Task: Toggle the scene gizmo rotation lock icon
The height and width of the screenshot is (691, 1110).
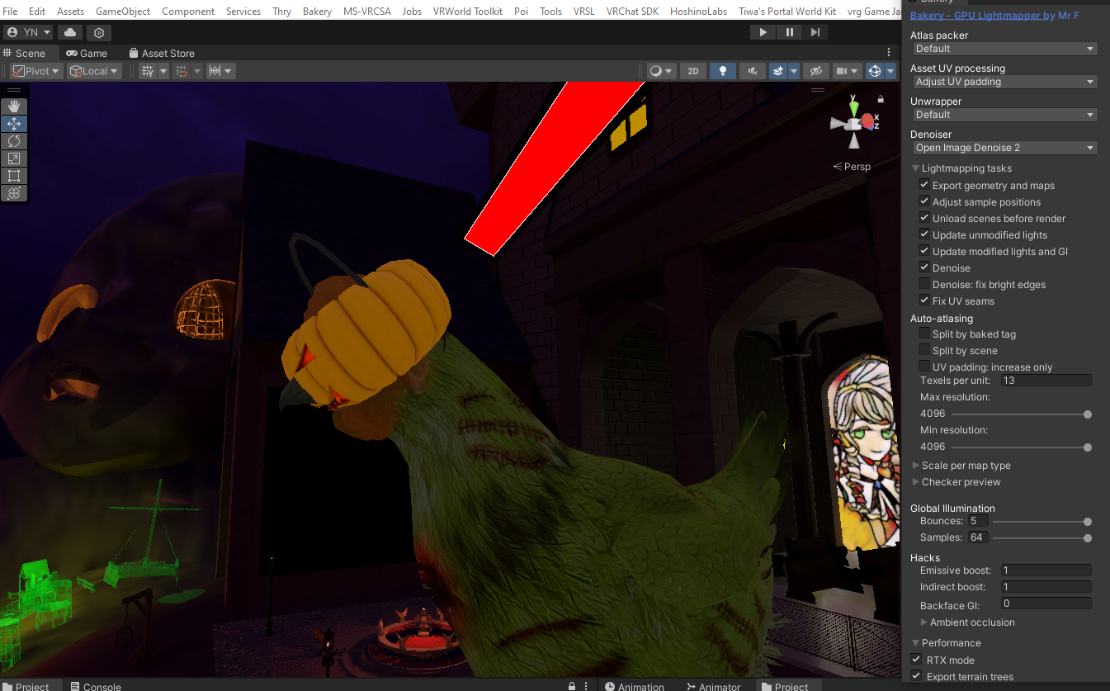Action: coord(881,99)
